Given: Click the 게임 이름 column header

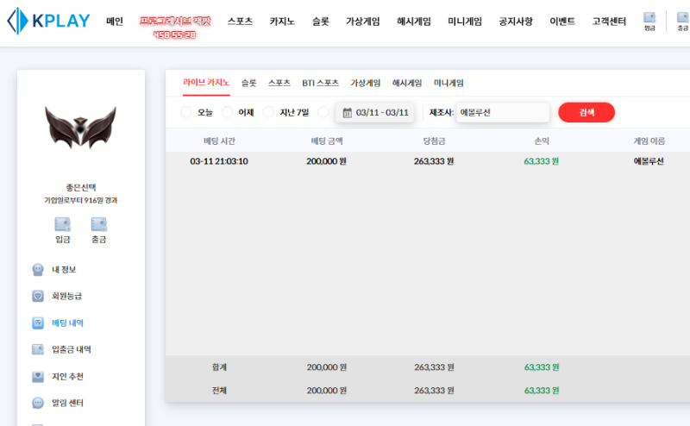Looking at the screenshot, I should coord(649,141).
